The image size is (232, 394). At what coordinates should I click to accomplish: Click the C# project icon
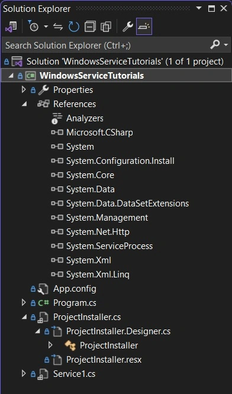(x=30, y=76)
